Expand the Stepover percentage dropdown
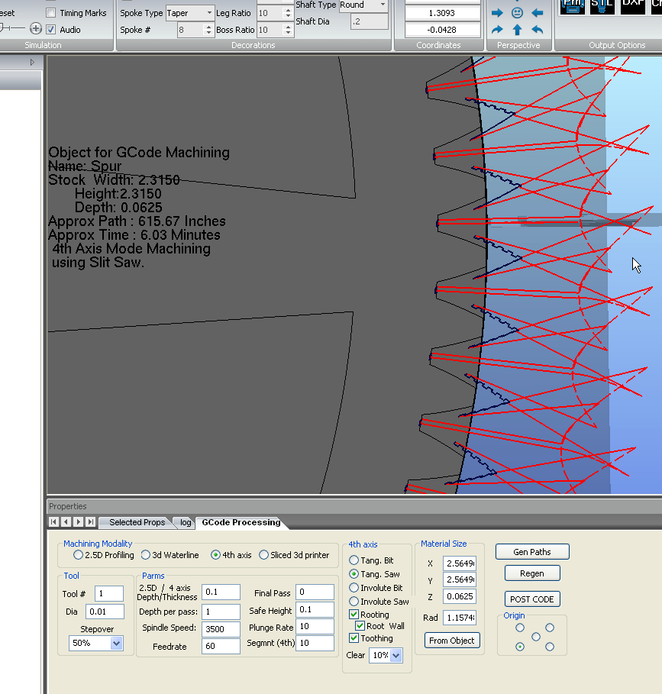Viewport: 662px width, 694px height. 116,644
